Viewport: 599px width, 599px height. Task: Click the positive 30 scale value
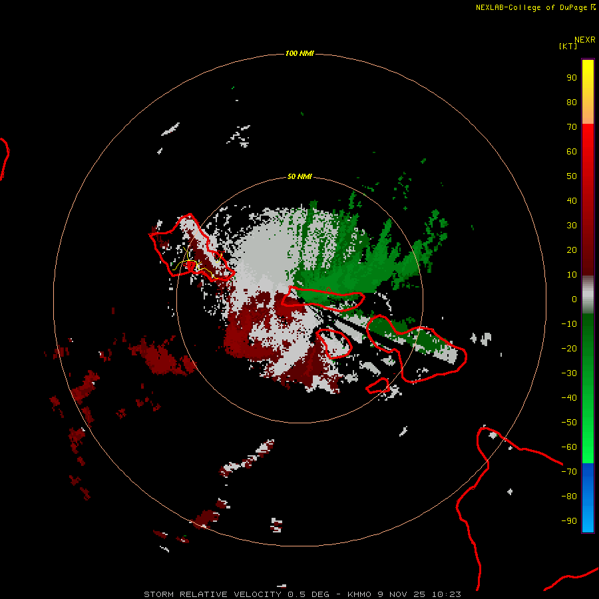point(572,226)
